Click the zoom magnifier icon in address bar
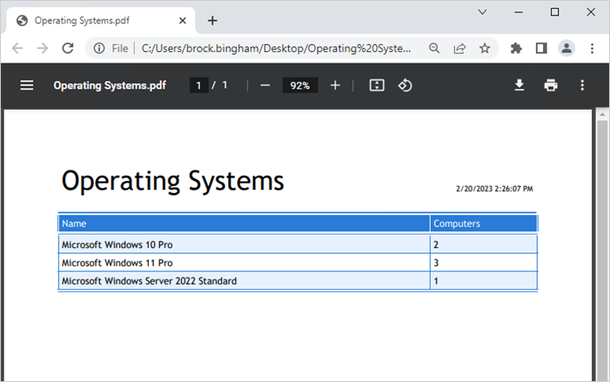Screen dimensions: 610x382 point(434,48)
